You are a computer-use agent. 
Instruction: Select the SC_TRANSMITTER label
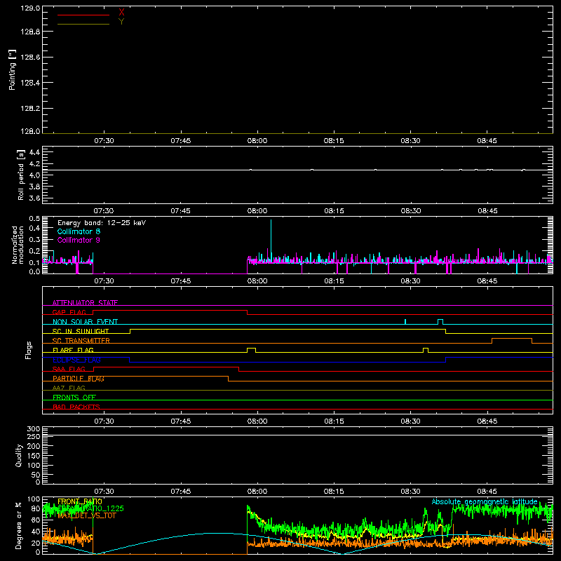coord(81,340)
